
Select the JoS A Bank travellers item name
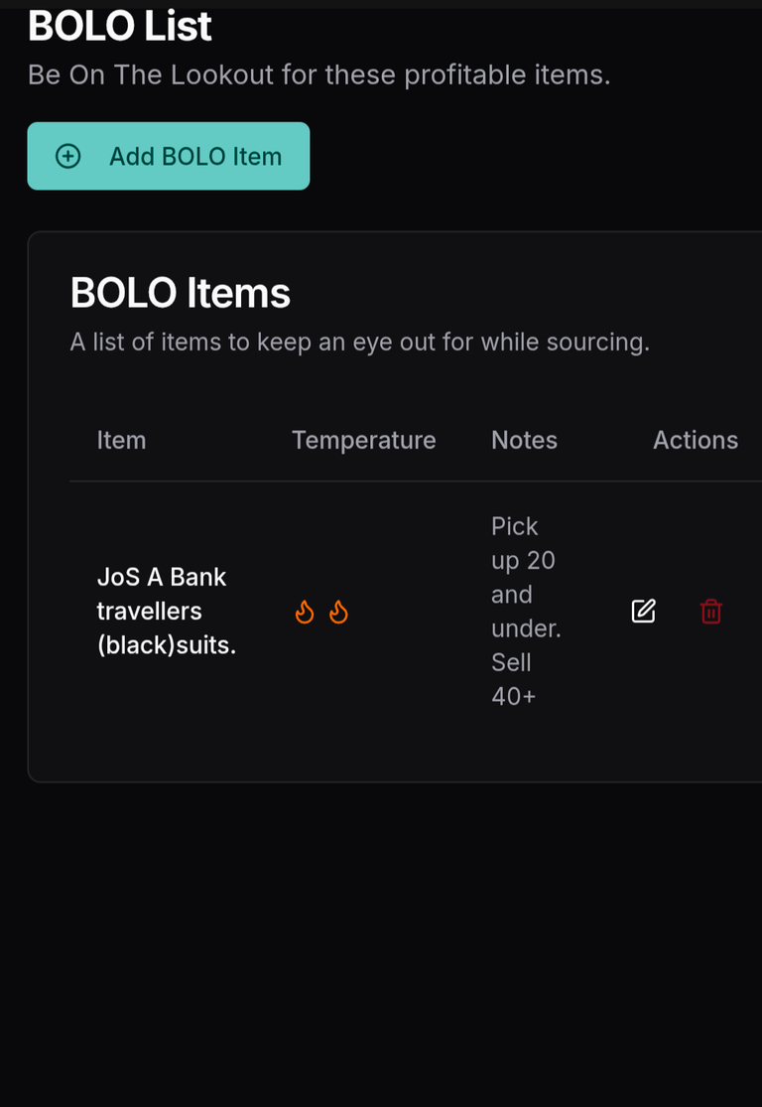167,611
